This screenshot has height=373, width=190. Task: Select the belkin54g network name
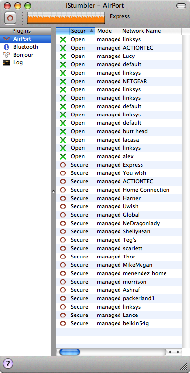pos(136,324)
